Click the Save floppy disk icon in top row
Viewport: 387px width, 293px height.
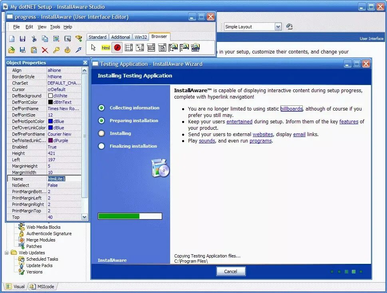tap(22, 39)
